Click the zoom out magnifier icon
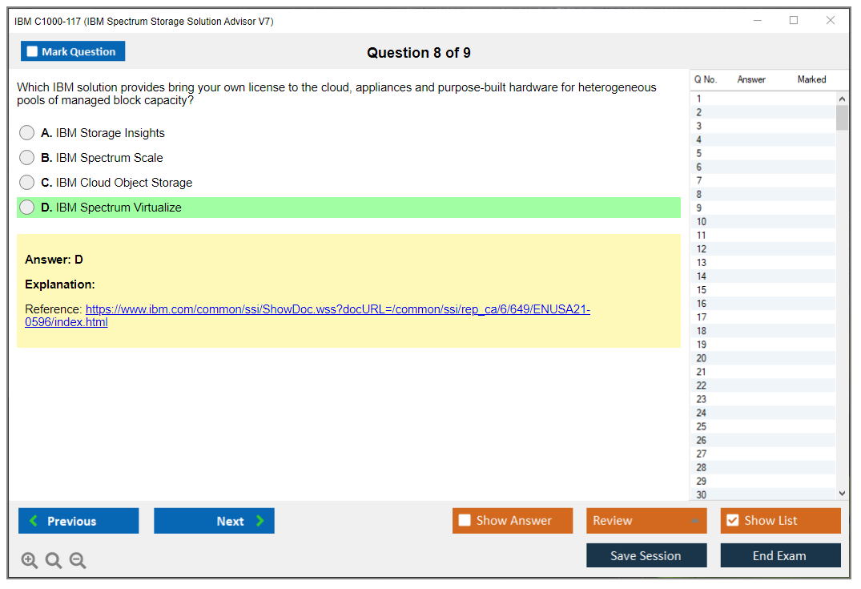Screen dimensions: 861x589 [78, 561]
